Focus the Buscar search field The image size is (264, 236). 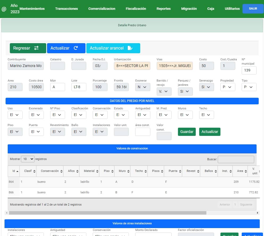click(236, 159)
